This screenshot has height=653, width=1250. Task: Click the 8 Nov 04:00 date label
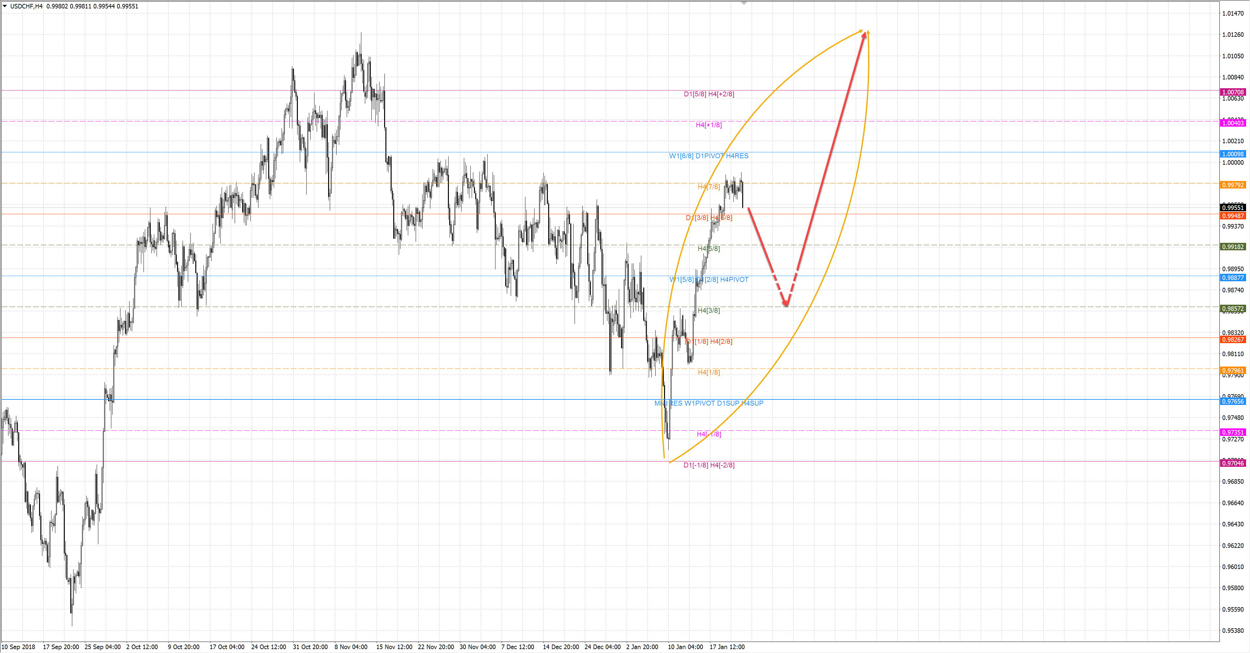point(351,647)
